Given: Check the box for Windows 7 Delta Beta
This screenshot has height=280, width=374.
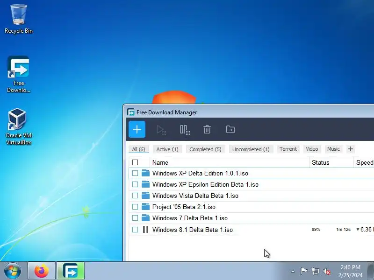Looking at the screenshot, I should pyautogui.click(x=135, y=218).
